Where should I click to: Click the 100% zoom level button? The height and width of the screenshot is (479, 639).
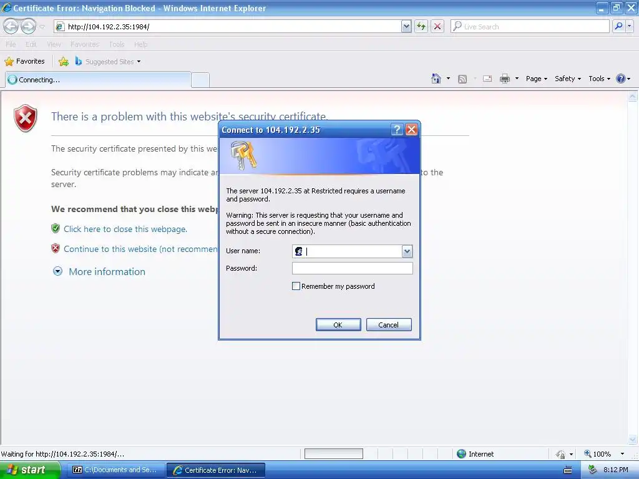598,454
